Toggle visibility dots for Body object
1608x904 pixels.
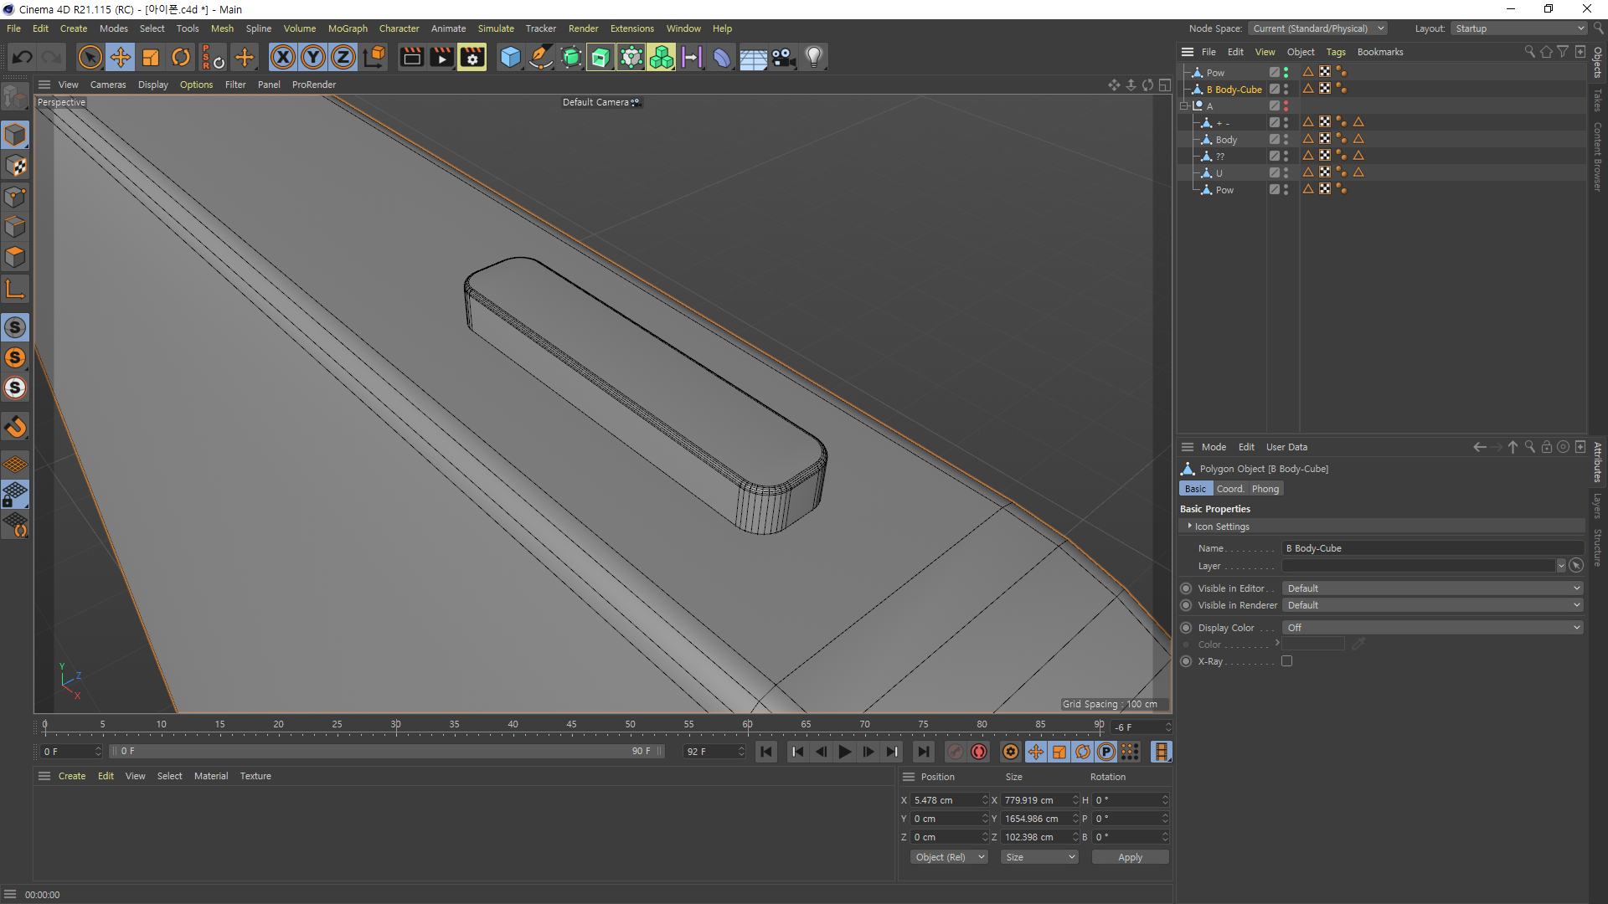[1286, 140]
